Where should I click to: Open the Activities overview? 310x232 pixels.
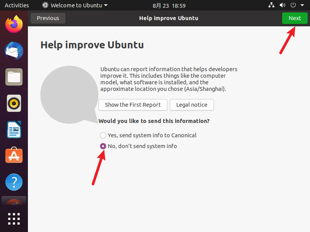[x=17, y=5]
